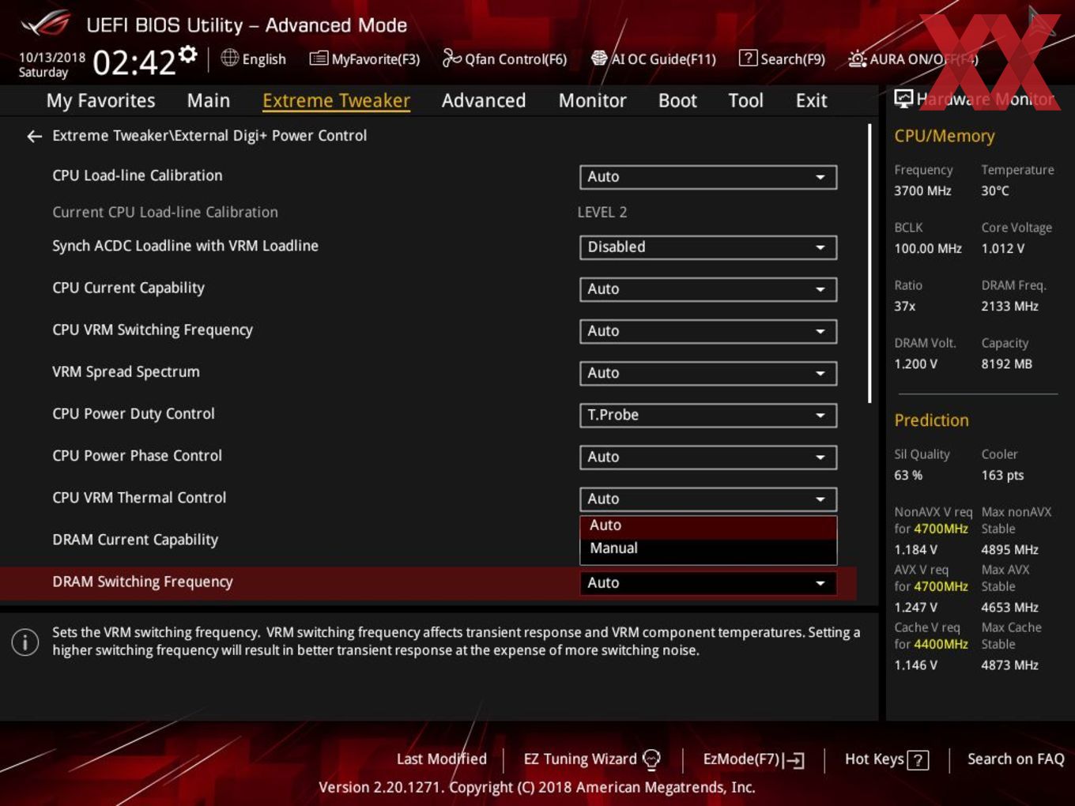Show Hot Keys help
This screenshot has height=806, width=1075.
[887, 759]
